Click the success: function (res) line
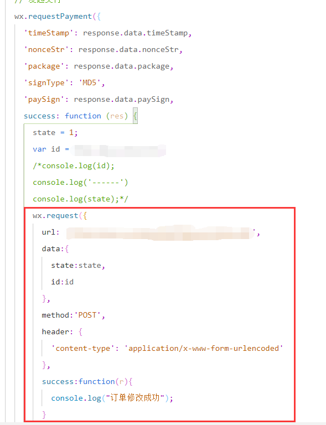 pos(80,116)
